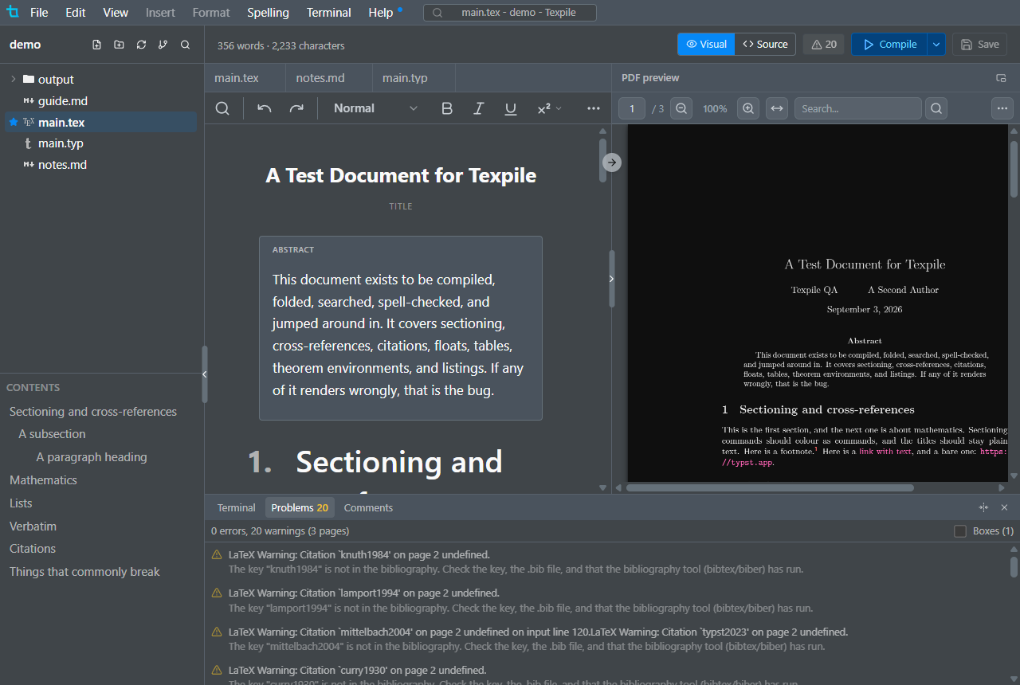The image size is (1020, 685).
Task: Switch to the main.typ editor tab
Action: (x=413, y=78)
